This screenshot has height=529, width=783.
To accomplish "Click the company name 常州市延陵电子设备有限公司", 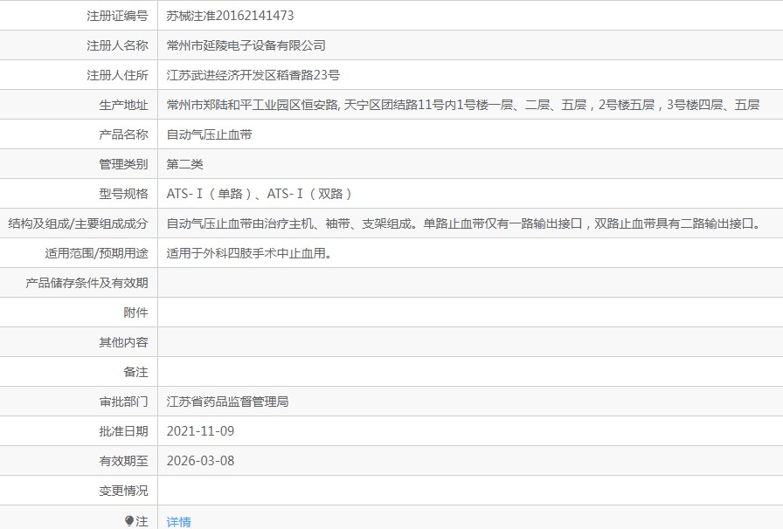I will [x=246, y=45].
